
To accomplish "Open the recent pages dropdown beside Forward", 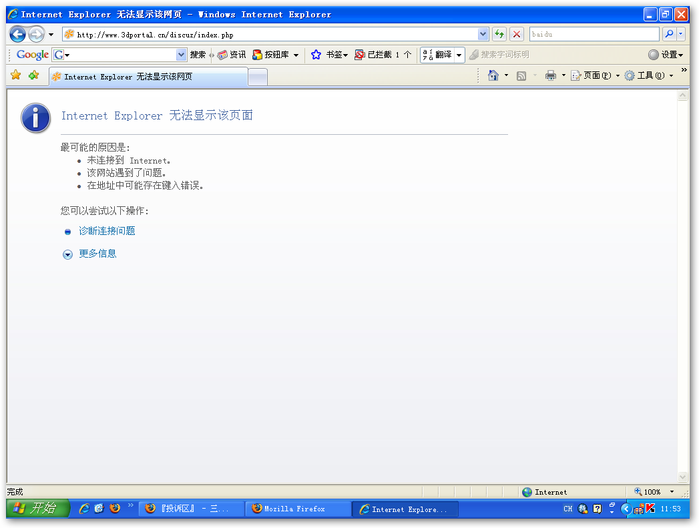I will (x=51, y=34).
